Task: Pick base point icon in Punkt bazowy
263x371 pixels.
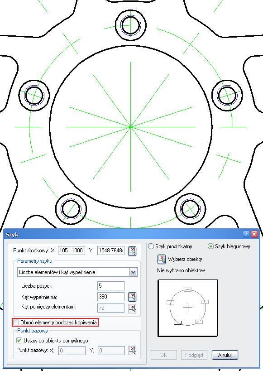Action: (x=132, y=350)
